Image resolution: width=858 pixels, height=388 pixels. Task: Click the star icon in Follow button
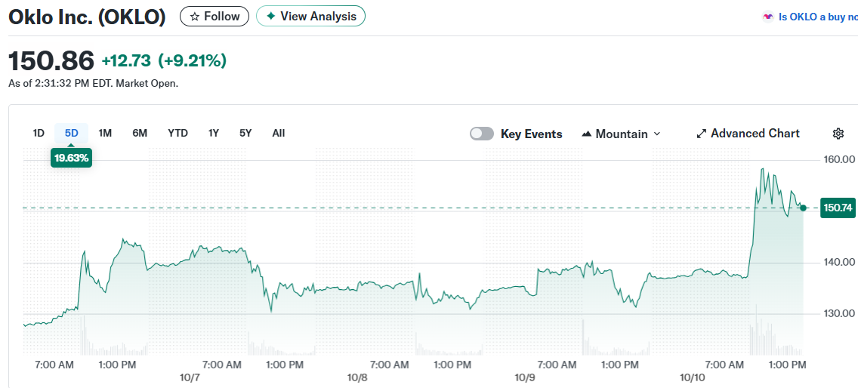pyautogui.click(x=195, y=16)
